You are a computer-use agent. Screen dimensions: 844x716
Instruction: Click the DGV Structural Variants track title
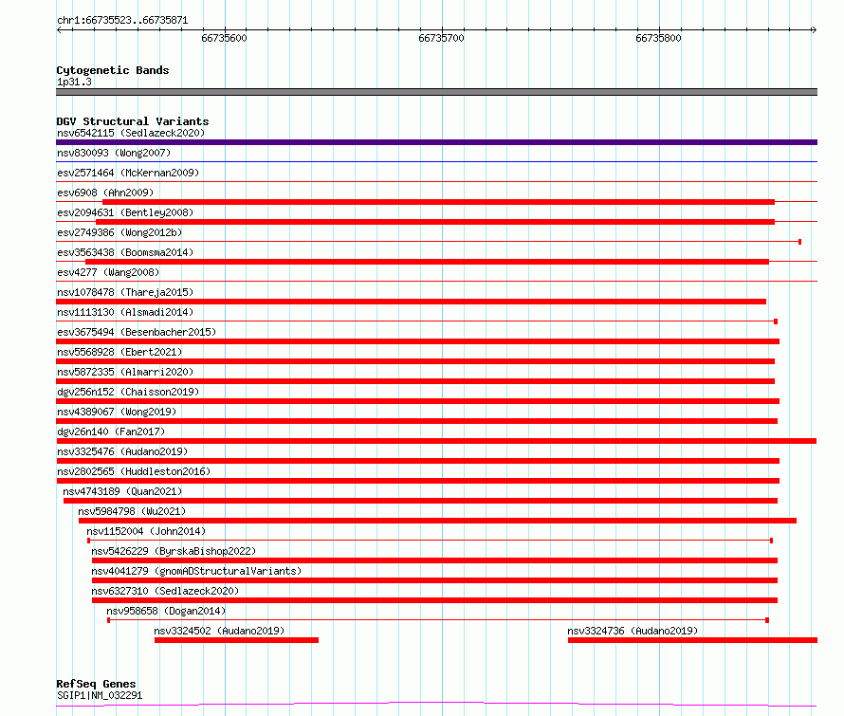click(x=133, y=121)
